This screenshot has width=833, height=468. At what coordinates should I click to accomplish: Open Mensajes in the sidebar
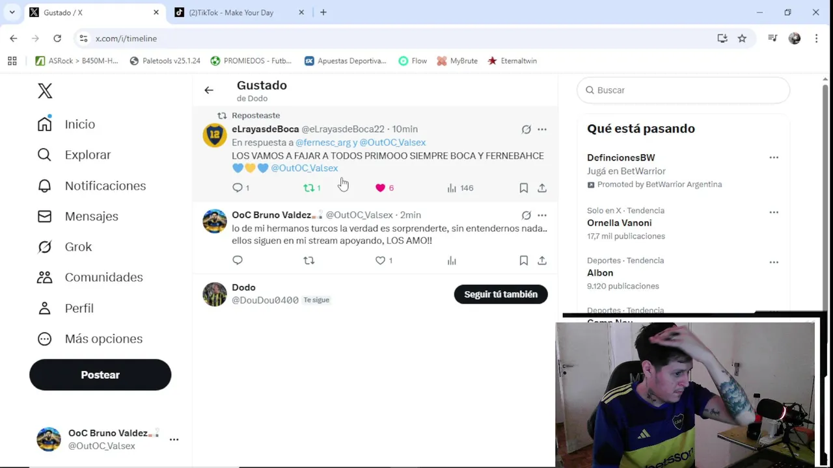click(x=78, y=216)
